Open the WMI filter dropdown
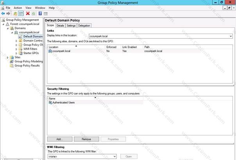 pos(114,156)
